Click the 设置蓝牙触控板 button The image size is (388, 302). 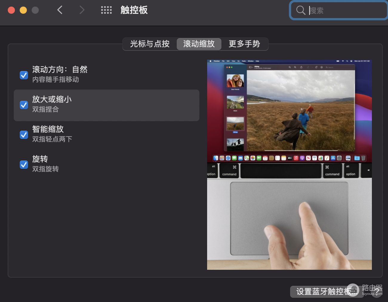click(327, 292)
